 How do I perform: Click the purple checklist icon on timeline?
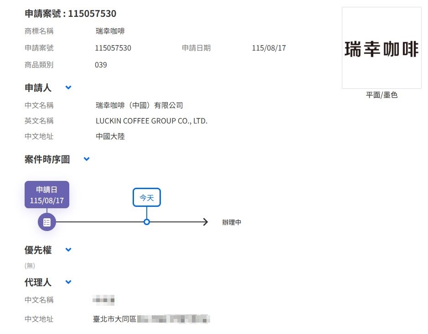point(46,222)
